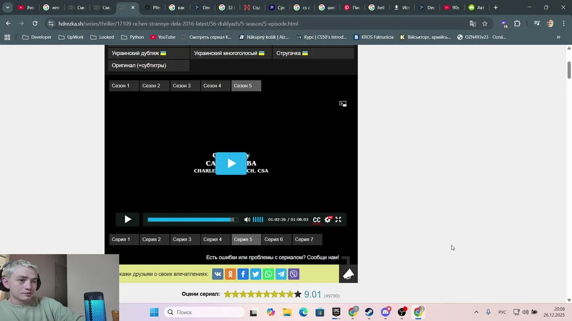572x321 pixels.
Task: Open the browser extensions puzzle icon
Action: (x=517, y=24)
